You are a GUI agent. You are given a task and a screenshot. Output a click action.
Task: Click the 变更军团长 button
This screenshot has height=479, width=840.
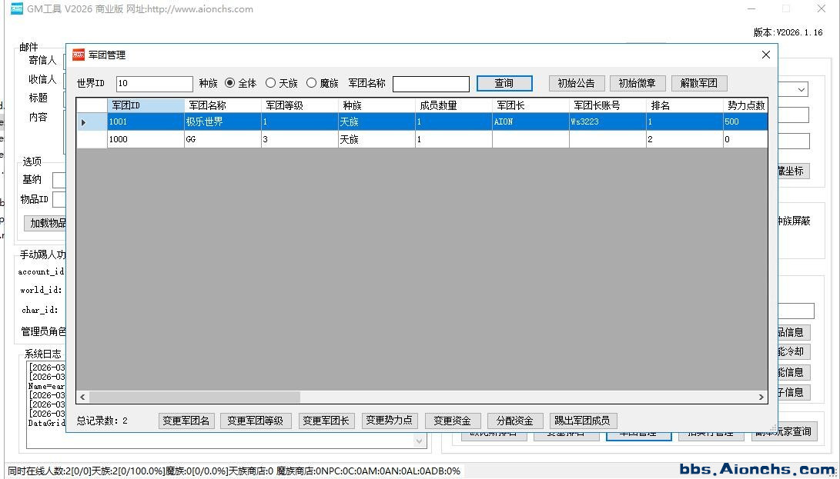pyautogui.click(x=326, y=421)
